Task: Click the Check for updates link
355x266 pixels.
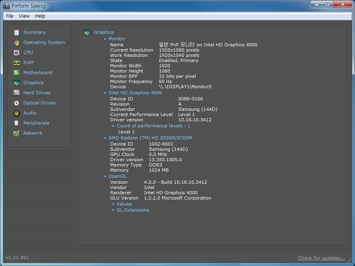Action: click(x=321, y=258)
